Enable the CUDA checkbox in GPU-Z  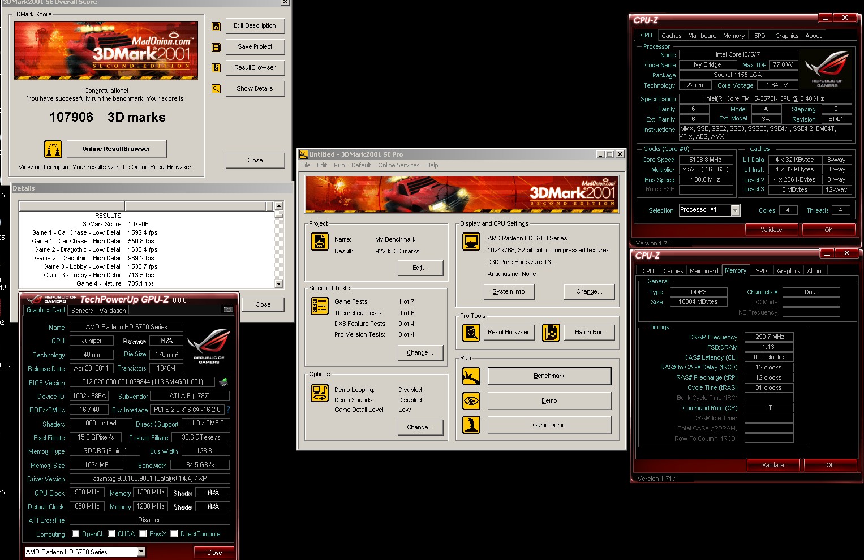coord(111,534)
